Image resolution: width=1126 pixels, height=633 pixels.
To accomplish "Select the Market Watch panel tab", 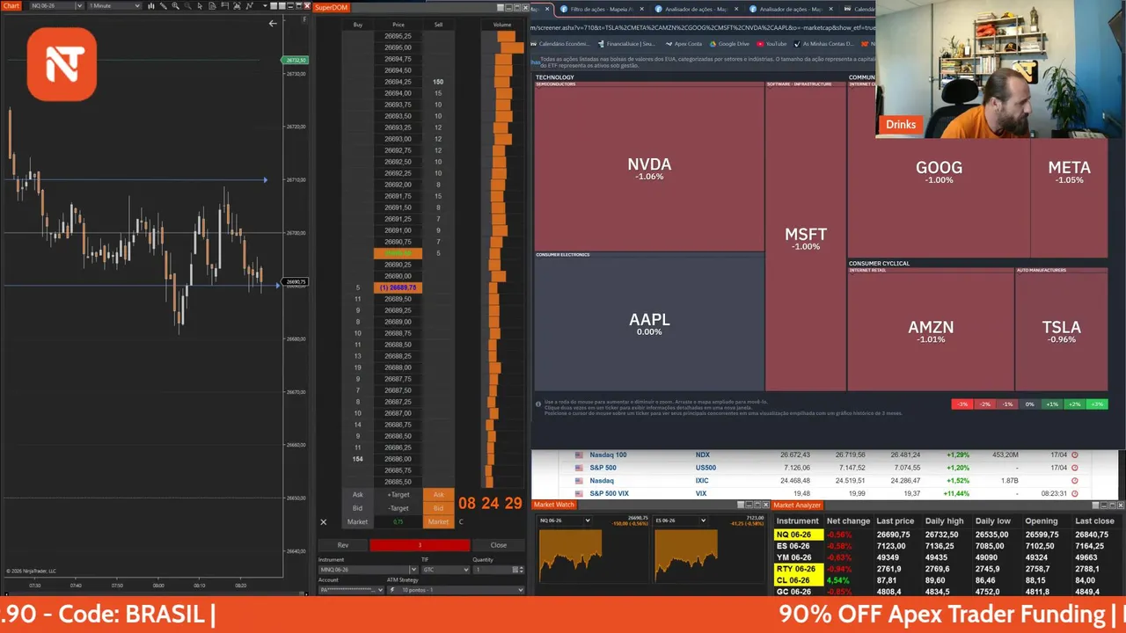I will [x=554, y=505].
